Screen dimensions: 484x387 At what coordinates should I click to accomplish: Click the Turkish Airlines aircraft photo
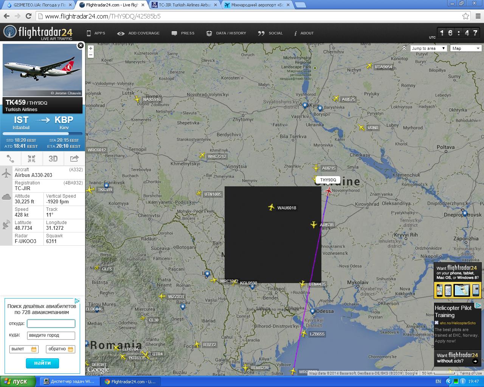tap(42, 70)
